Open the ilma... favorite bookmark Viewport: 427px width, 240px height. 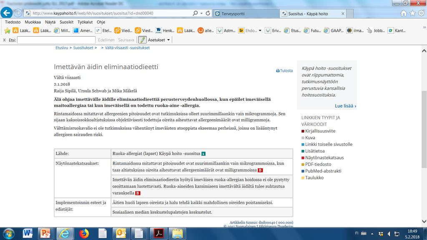[355, 30]
